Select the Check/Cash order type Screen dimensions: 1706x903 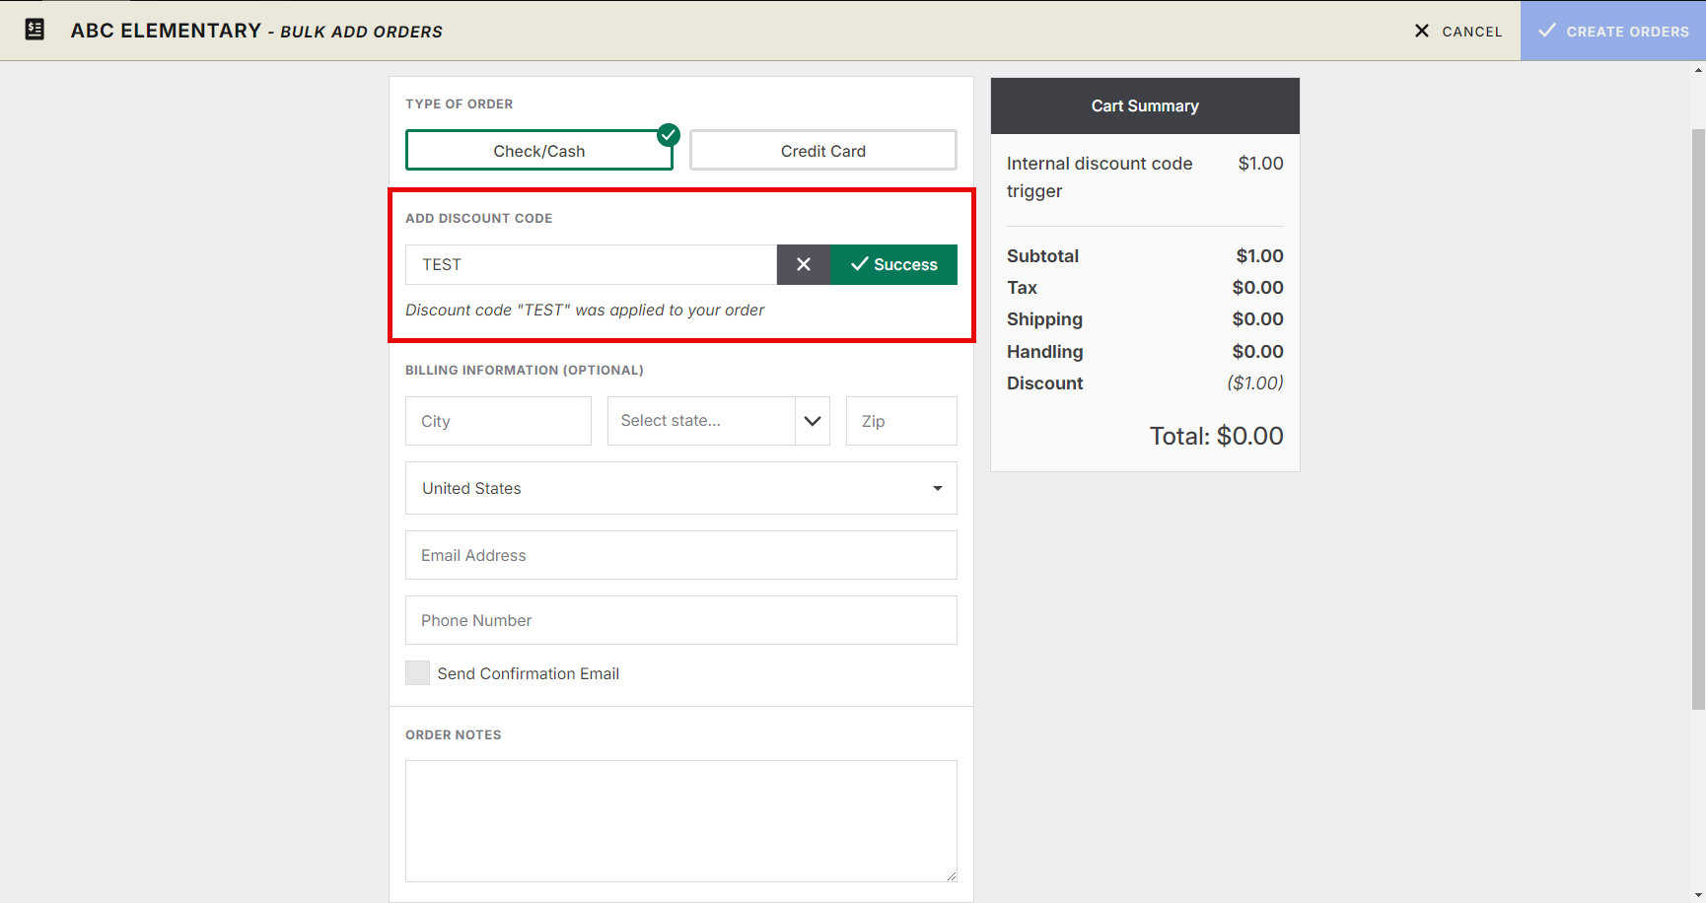click(x=538, y=151)
